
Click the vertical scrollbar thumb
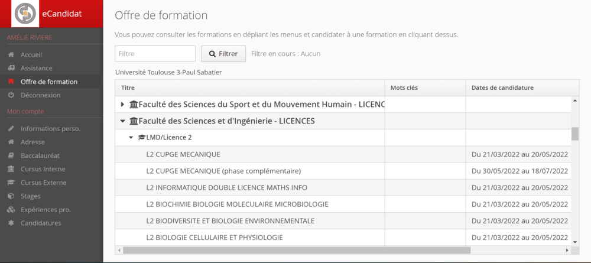[x=575, y=134]
